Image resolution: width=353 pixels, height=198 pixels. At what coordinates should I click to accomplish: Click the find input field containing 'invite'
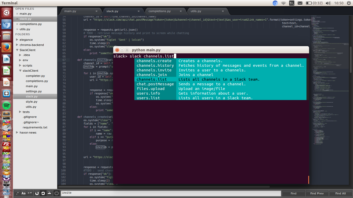(171, 193)
